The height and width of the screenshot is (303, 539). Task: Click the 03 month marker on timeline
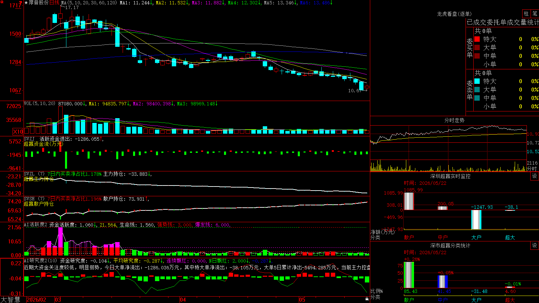click(x=58, y=300)
